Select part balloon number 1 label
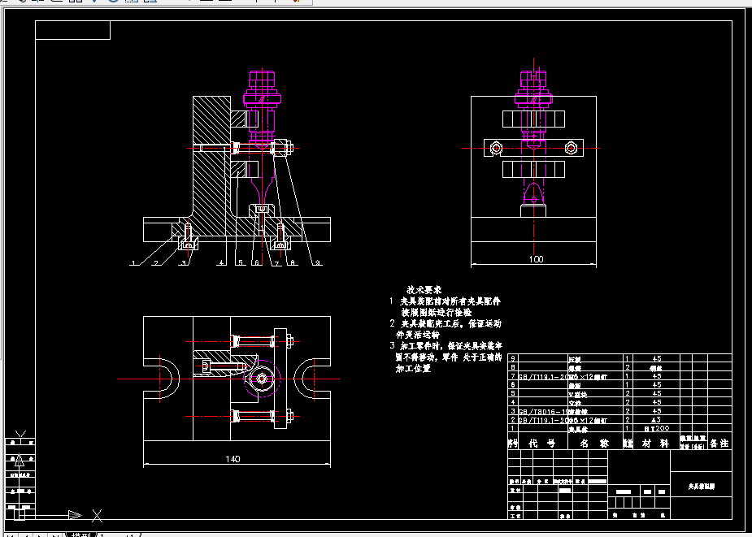752x537 pixels. coord(133,262)
